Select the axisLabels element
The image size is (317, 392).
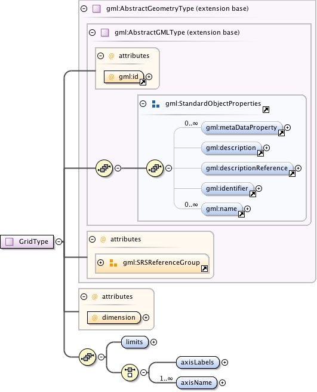coord(198,362)
